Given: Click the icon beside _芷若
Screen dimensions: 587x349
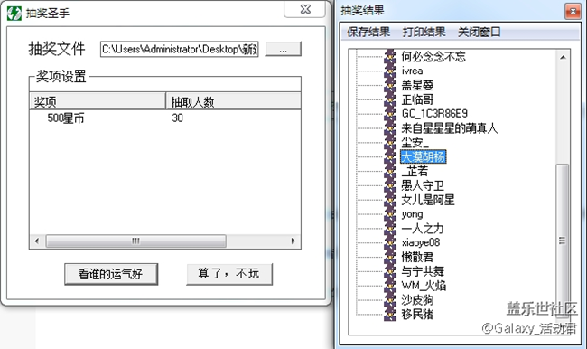Looking at the screenshot, I should click(390, 171).
